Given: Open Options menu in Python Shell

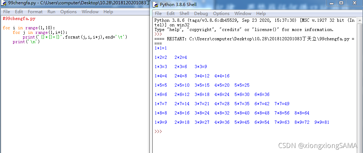Looking at the screenshot, I should (221, 14).
